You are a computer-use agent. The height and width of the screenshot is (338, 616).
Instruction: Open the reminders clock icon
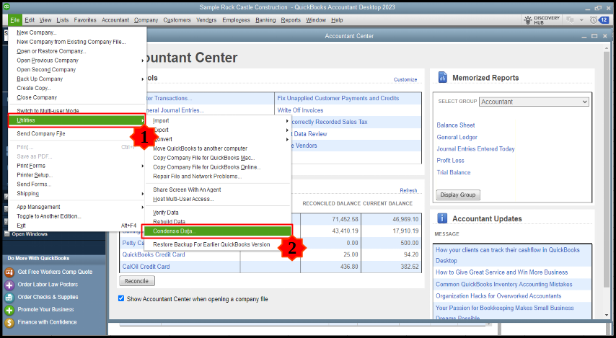(x=593, y=20)
